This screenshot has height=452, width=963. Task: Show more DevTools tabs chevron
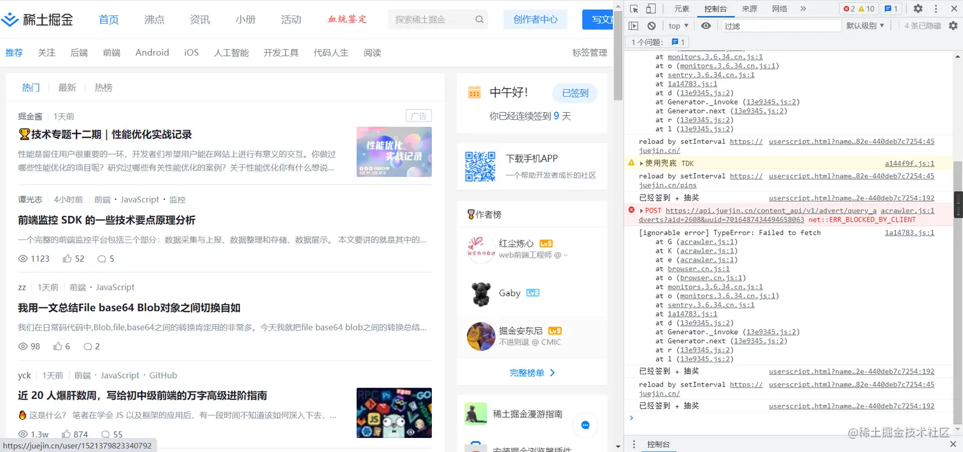click(802, 9)
